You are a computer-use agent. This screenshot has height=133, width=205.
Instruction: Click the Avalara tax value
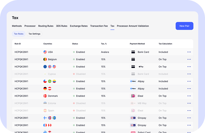coord(105,52)
